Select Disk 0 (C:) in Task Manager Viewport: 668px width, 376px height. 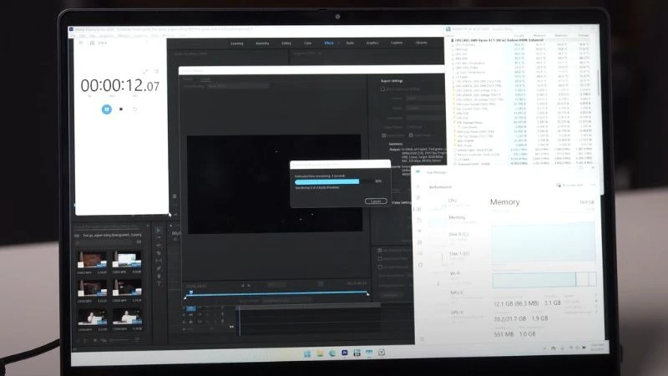click(458, 236)
